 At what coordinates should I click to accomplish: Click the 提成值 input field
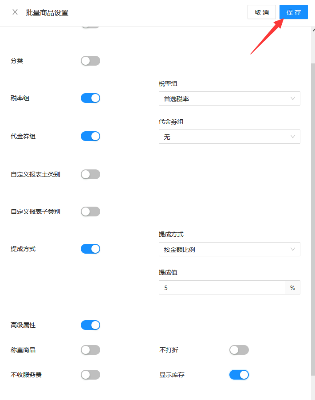click(x=222, y=287)
